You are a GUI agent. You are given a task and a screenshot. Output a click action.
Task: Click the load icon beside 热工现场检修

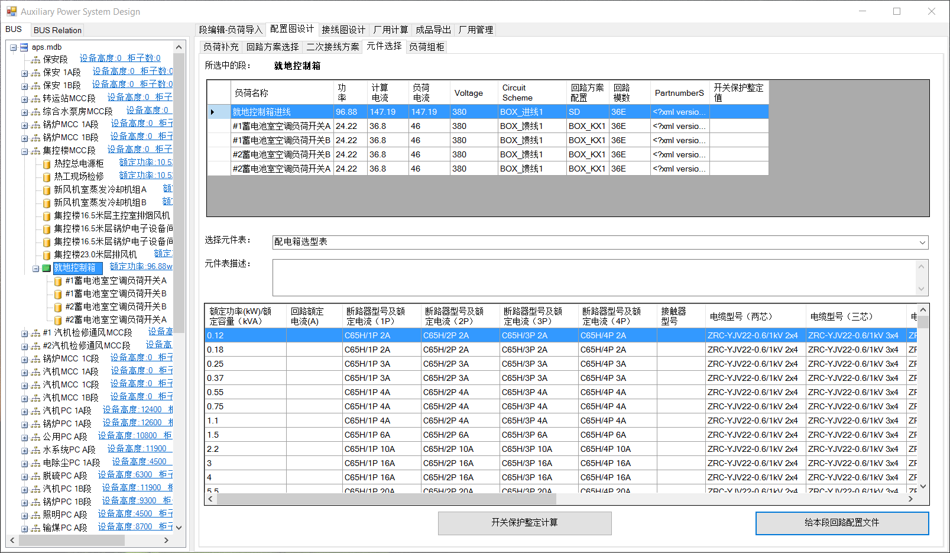click(47, 177)
